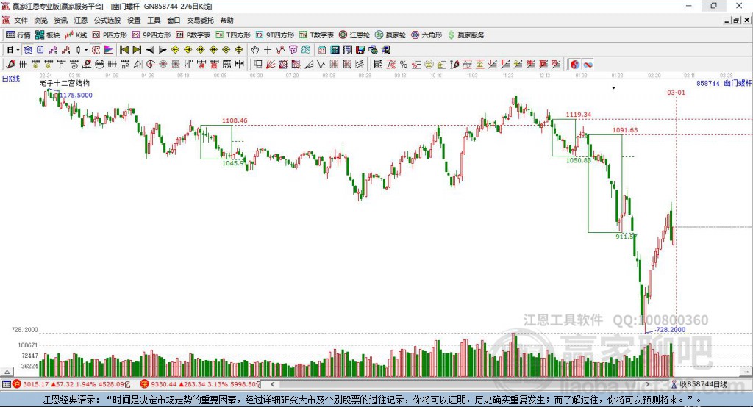Open the 工具 menu

154,20
